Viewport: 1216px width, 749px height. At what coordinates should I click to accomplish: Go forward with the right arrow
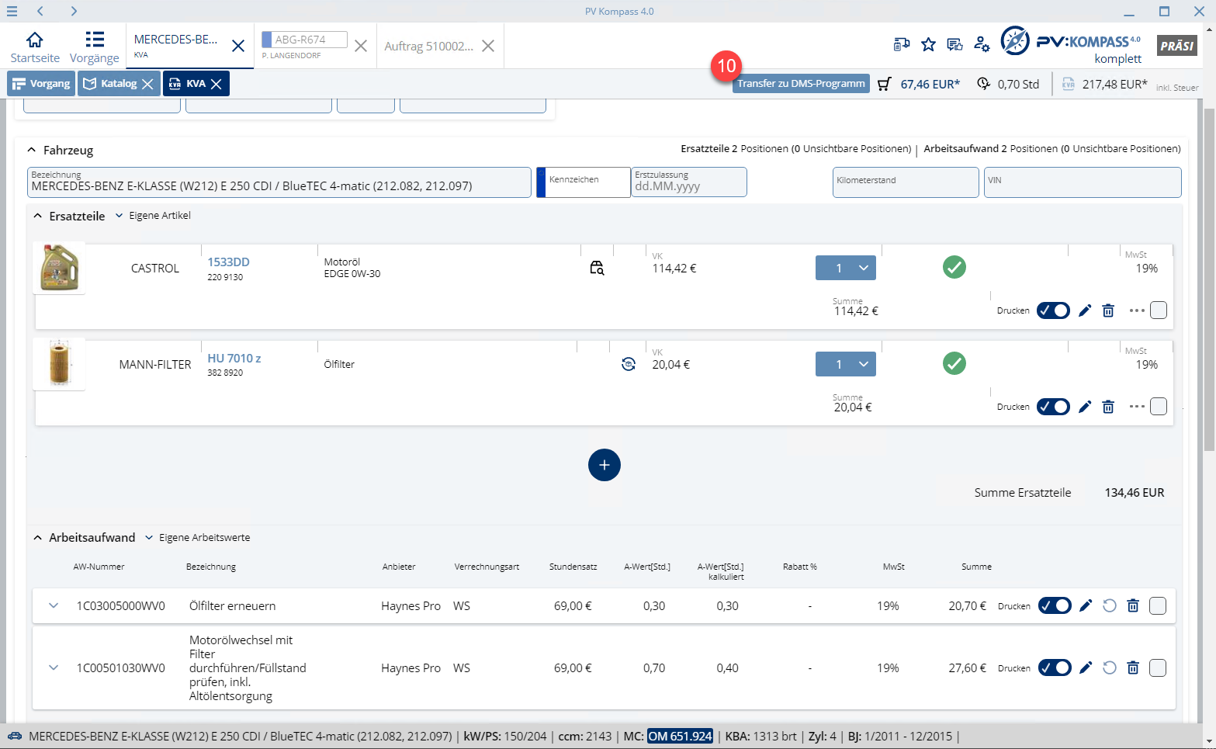tap(74, 11)
